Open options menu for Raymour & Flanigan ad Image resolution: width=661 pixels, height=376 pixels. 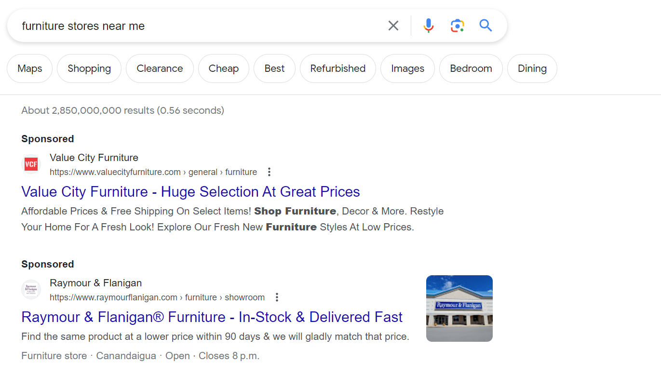pyautogui.click(x=277, y=297)
